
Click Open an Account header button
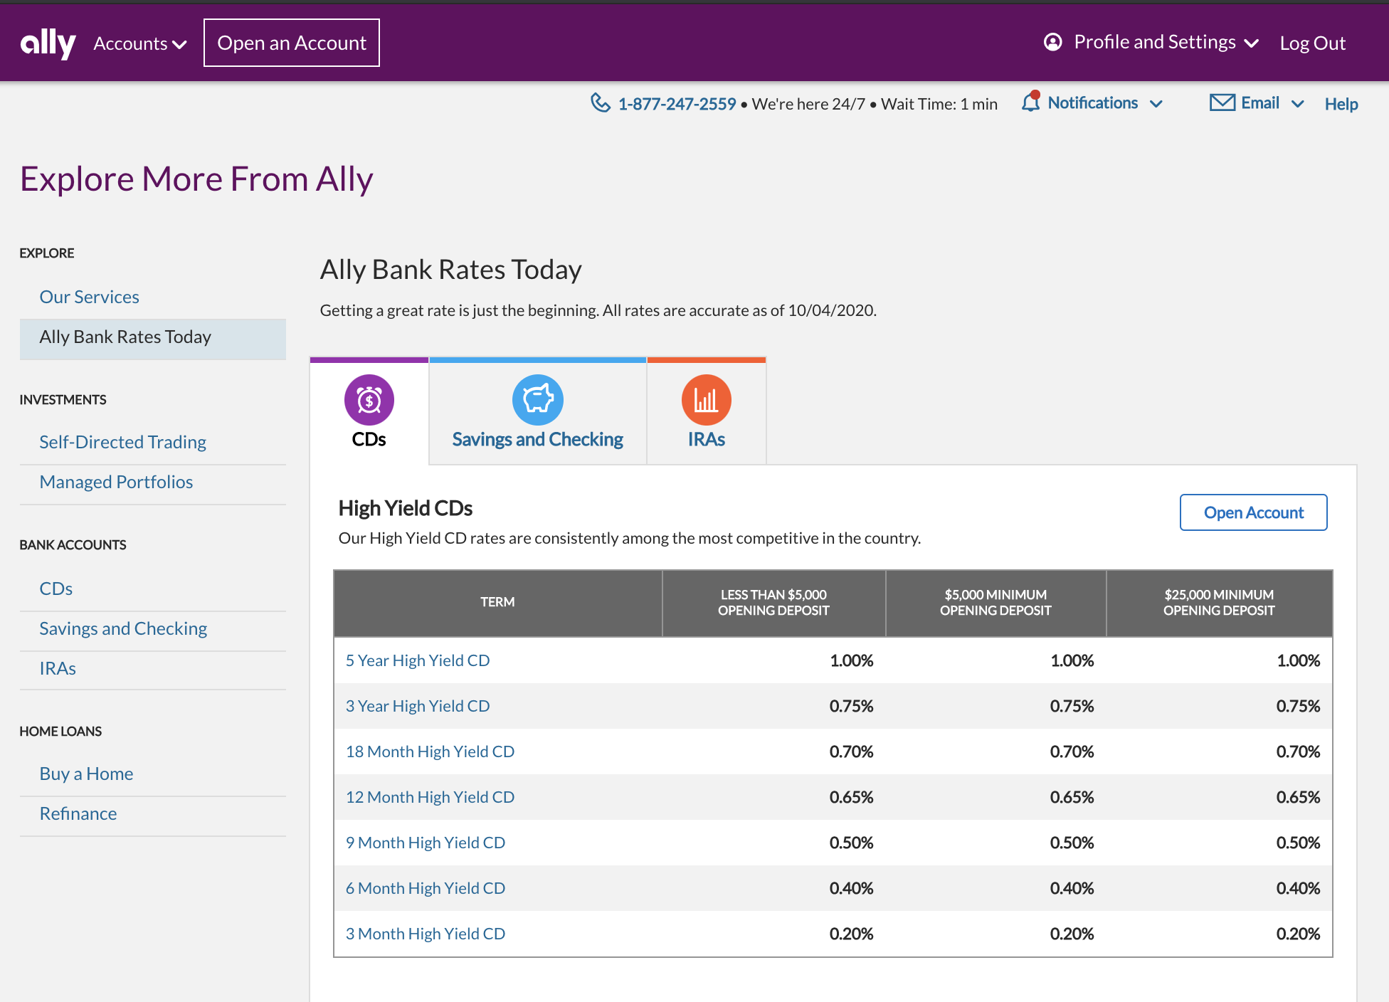(x=292, y=43)
